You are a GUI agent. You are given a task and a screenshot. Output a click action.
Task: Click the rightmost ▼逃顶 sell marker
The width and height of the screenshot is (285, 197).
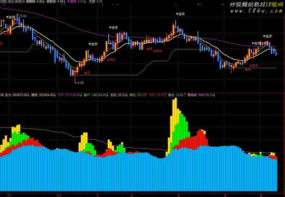click(267, 36)
